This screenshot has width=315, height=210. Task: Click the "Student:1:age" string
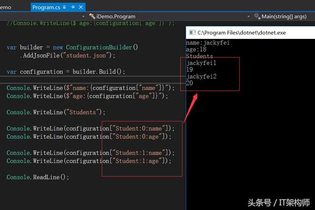click(x=137, y=161)
